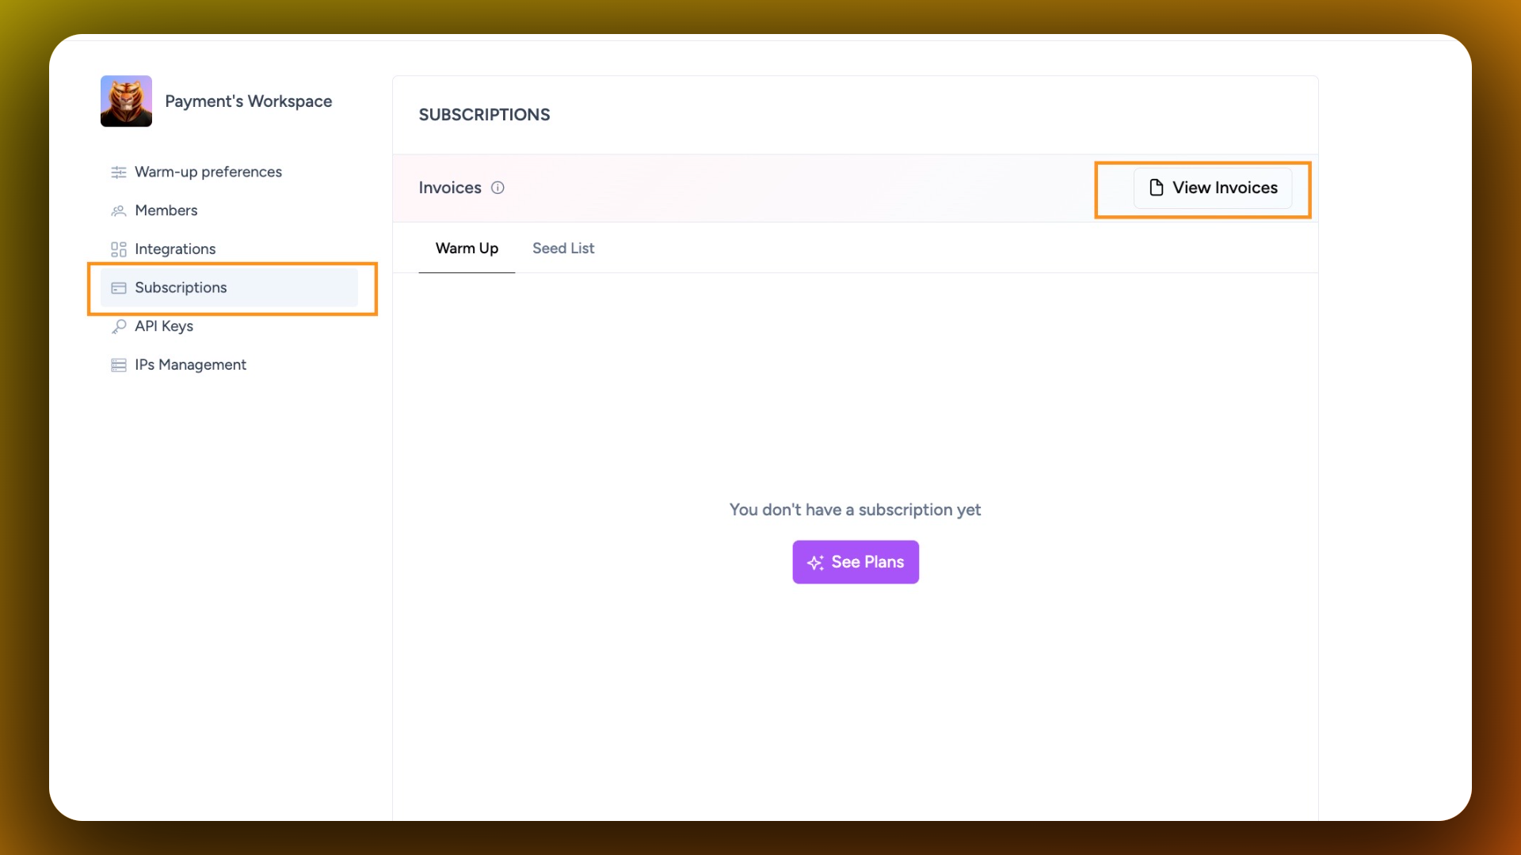This screenshot has width=1521, height=855.
Task: Click the Warm-up preferences sliders icon
Action: tap(119, 173)
